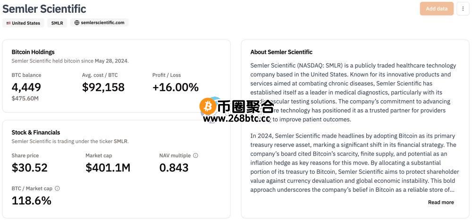This screenshot has height=220, width=472.
Task: Click the About Semler Scientific heading
Action: 281,52
